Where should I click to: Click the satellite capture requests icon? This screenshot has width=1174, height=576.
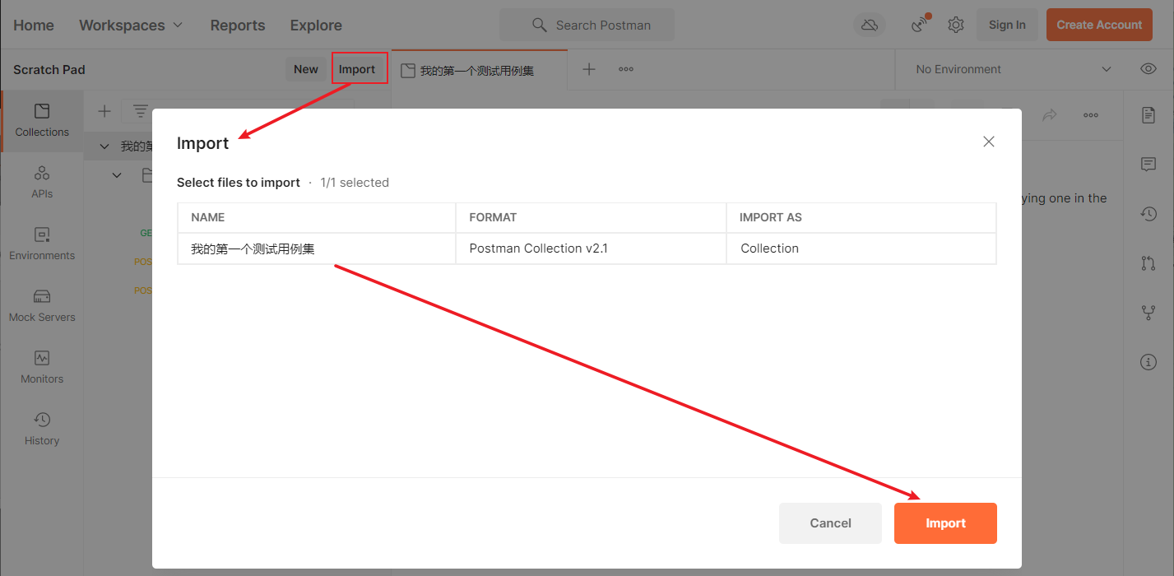[920, 25]
